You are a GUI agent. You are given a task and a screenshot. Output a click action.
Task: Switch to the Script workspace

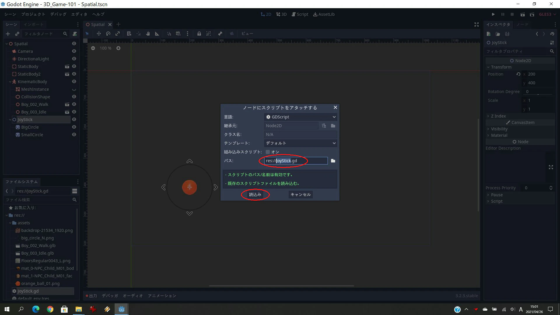click(x=300, y=14)
